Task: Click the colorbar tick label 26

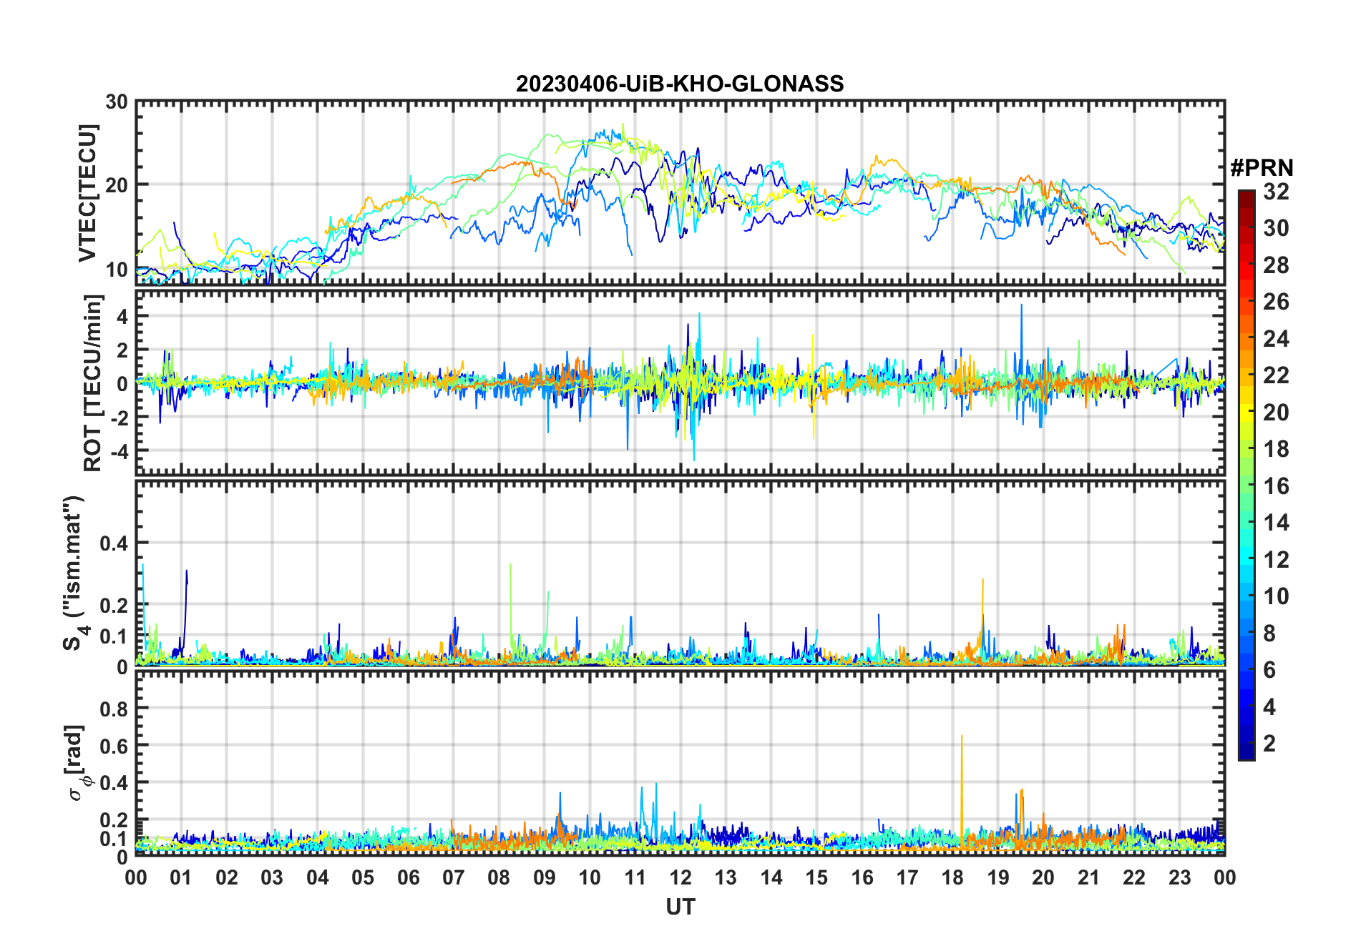Action: point(1276,302)
